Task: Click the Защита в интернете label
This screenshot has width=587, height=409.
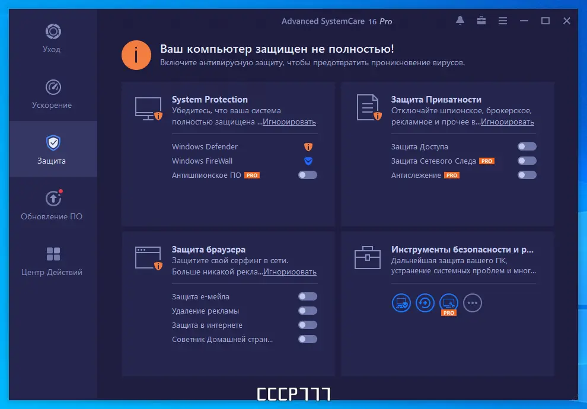Action: [207, 325]
